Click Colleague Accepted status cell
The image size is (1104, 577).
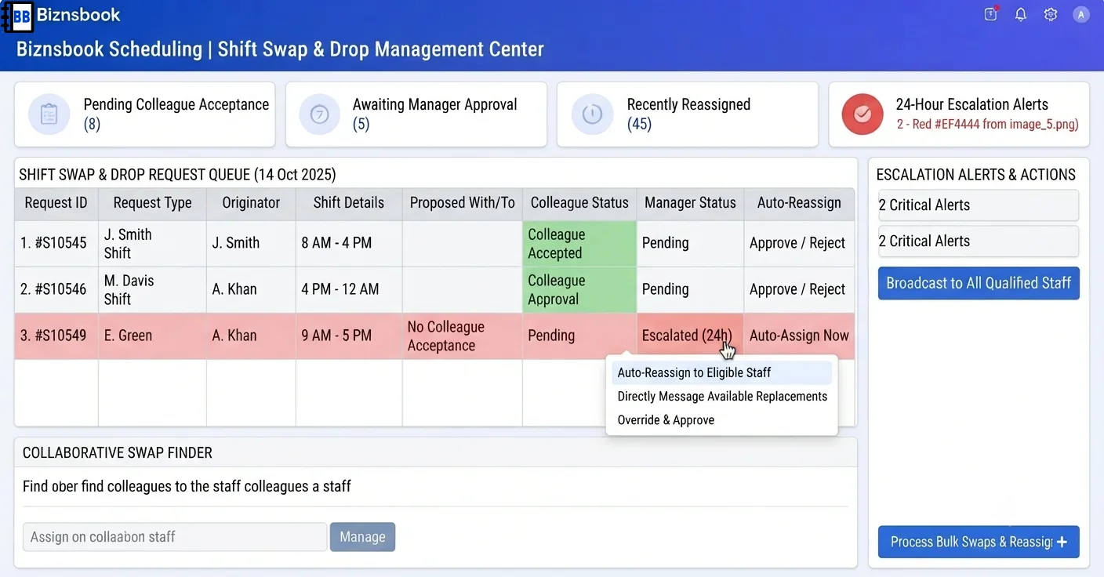pos(579,243)
